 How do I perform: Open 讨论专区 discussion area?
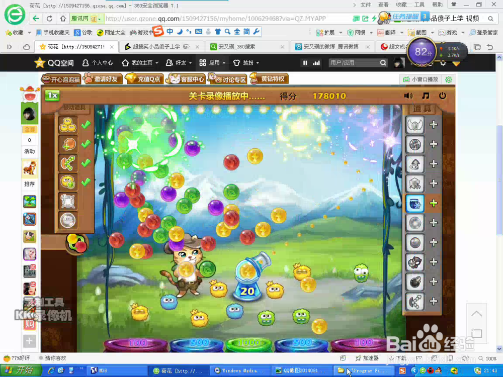point(227,78)
